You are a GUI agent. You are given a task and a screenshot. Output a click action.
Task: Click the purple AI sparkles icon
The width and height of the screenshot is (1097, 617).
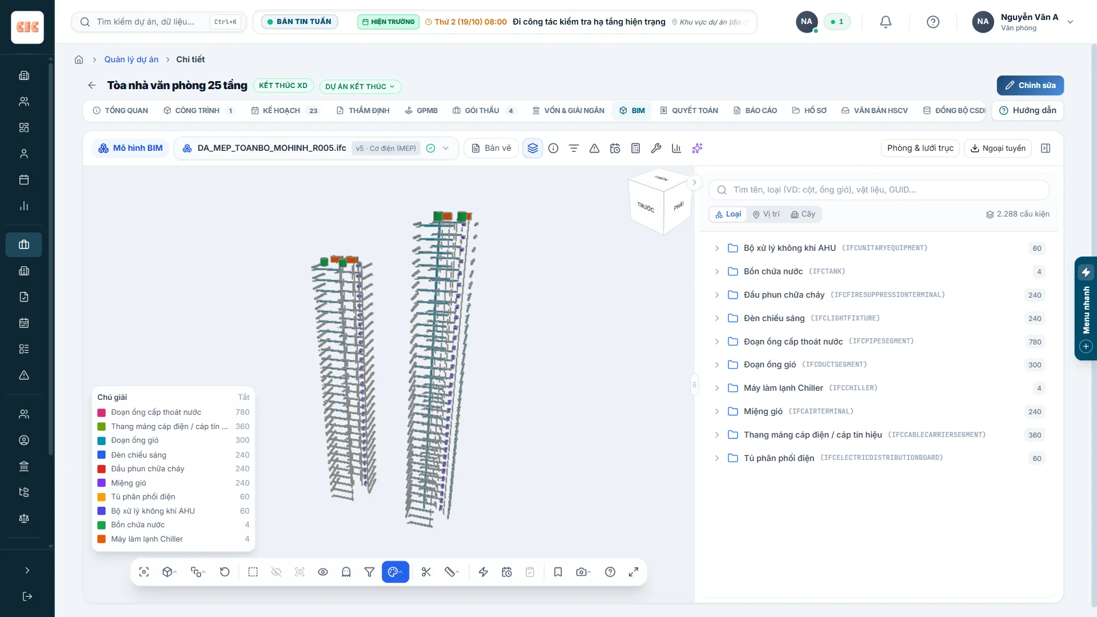pos(697,149)
